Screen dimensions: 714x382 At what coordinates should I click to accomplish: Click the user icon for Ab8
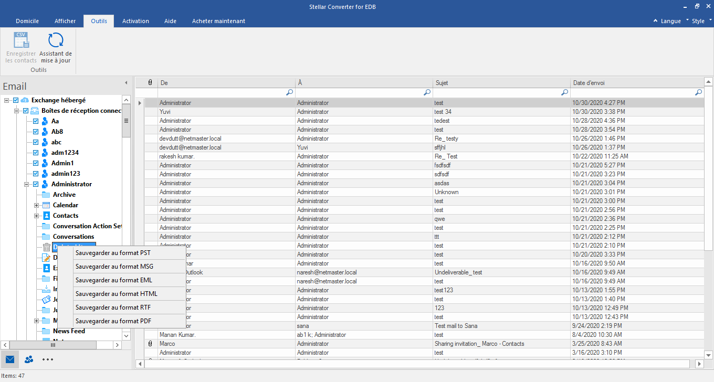click(x=45, y=132)
